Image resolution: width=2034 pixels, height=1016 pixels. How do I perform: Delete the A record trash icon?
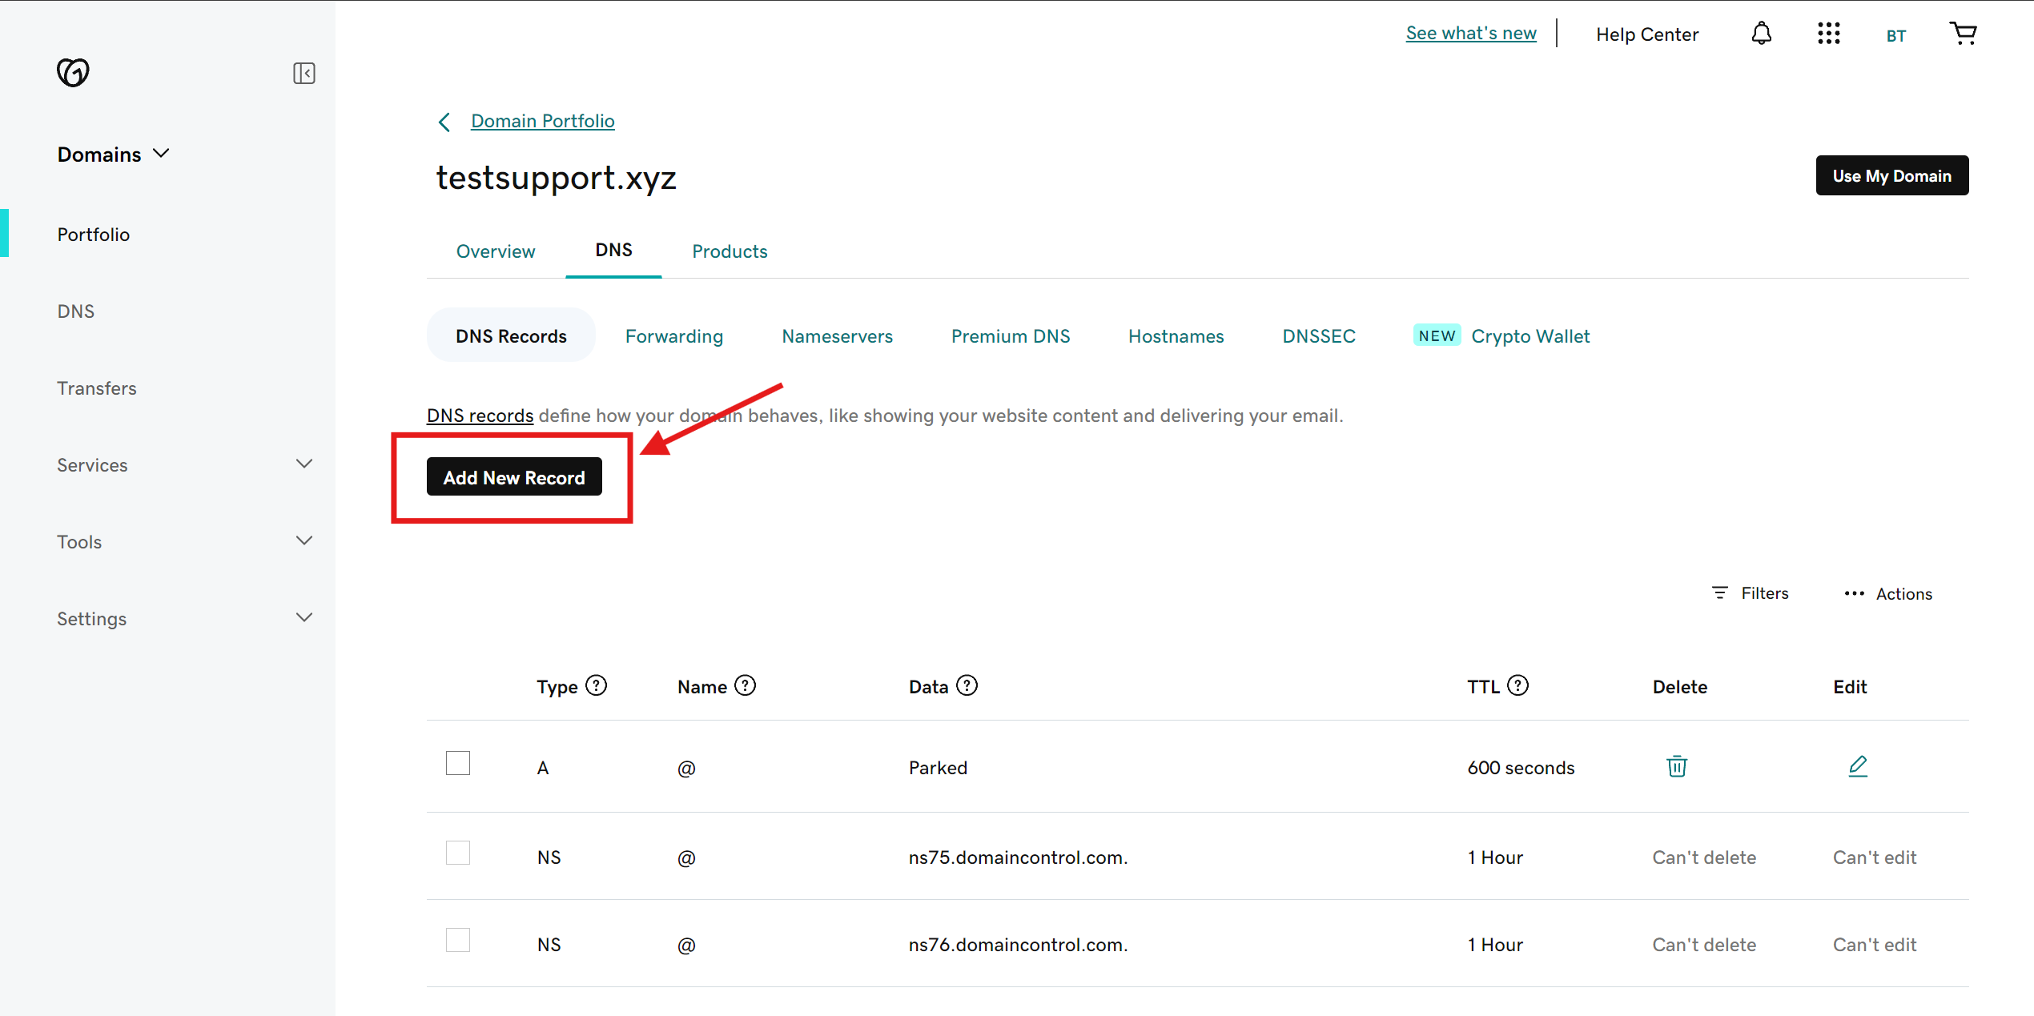click(x=1677, y=766)
